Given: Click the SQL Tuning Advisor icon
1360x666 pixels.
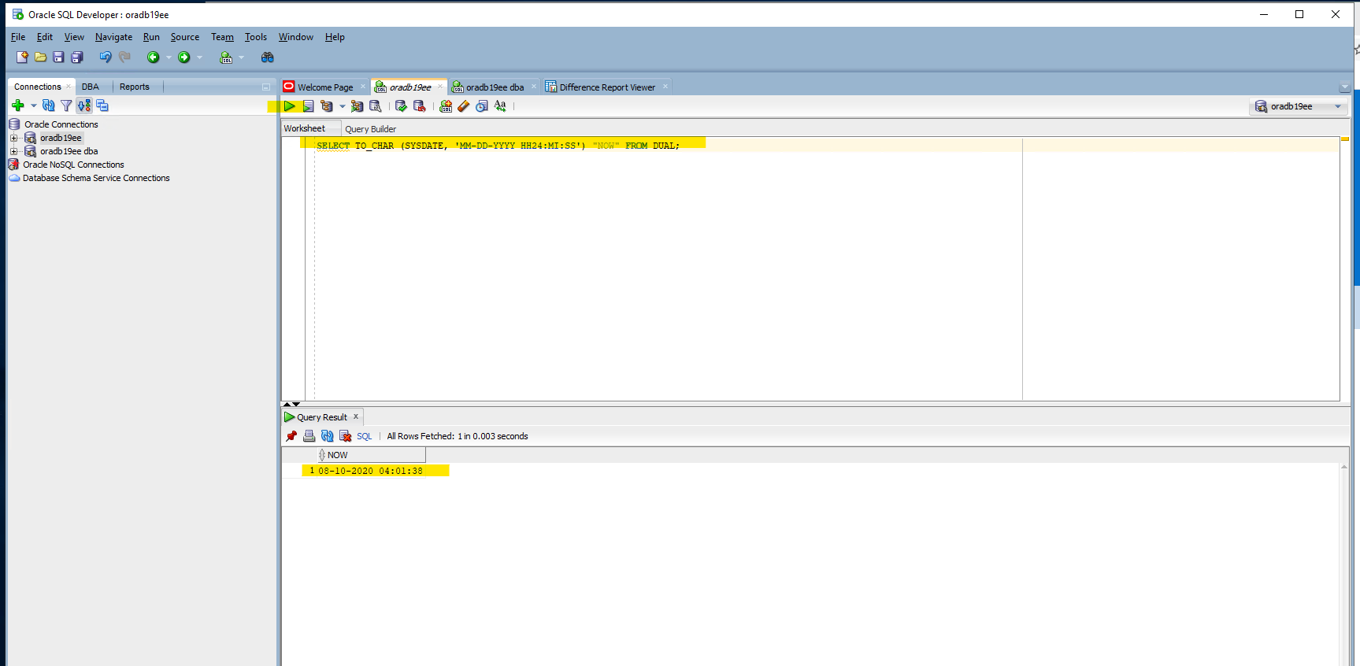Looking at the screenshot, I should coord(376,106).
